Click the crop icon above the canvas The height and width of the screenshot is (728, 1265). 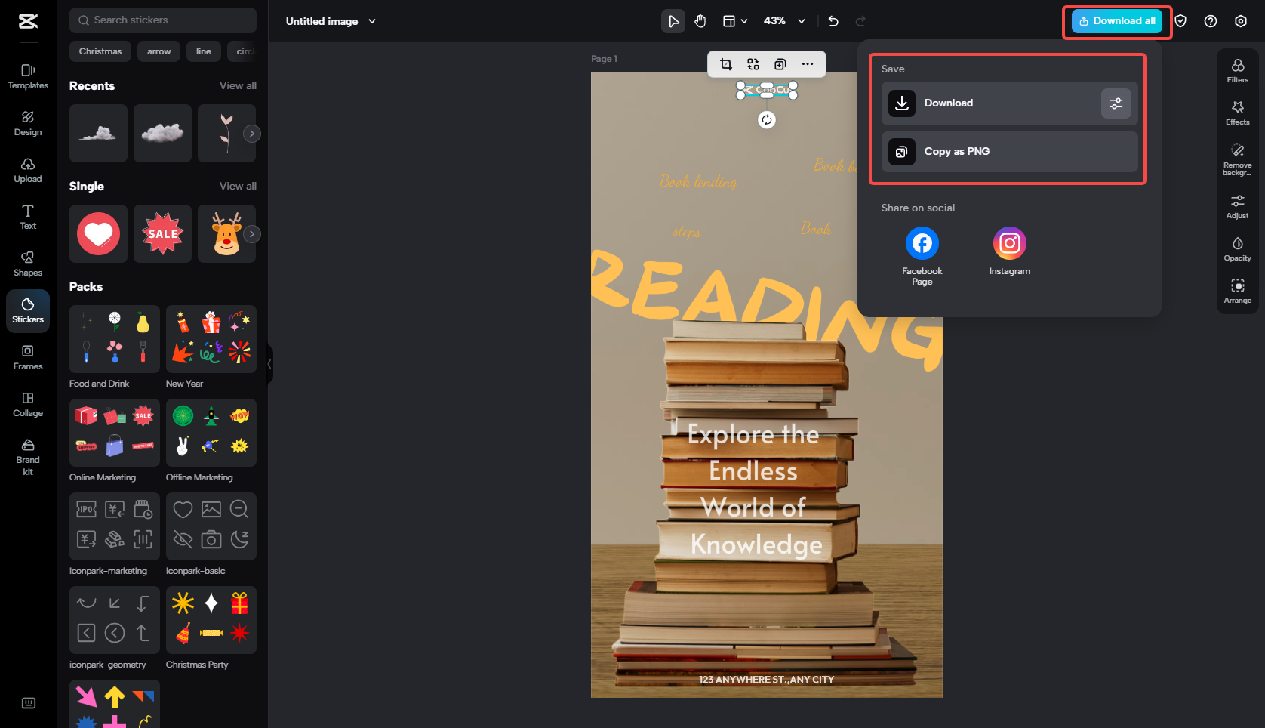pyautogui.click(x=726, y=64)
